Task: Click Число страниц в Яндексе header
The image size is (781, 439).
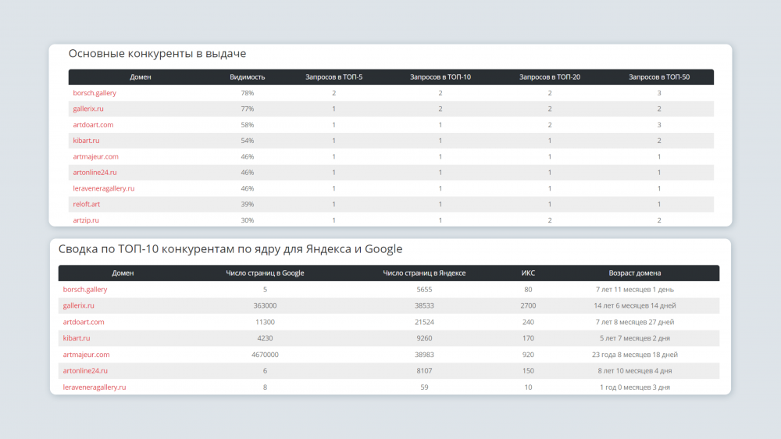Action: pyautogui.click(x=424, y=273)
